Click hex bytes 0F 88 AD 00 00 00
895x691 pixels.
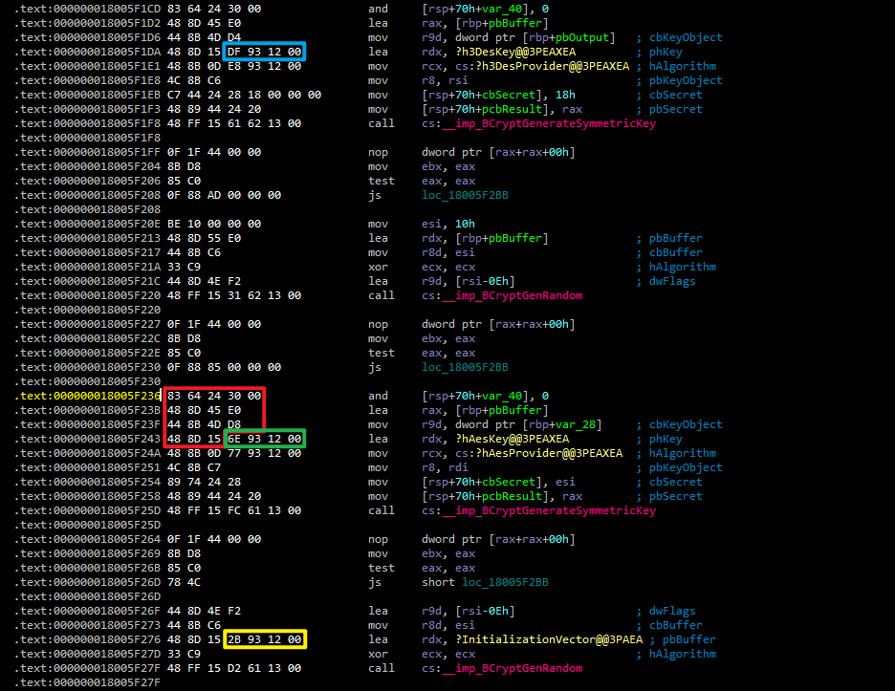pos(225,195)
